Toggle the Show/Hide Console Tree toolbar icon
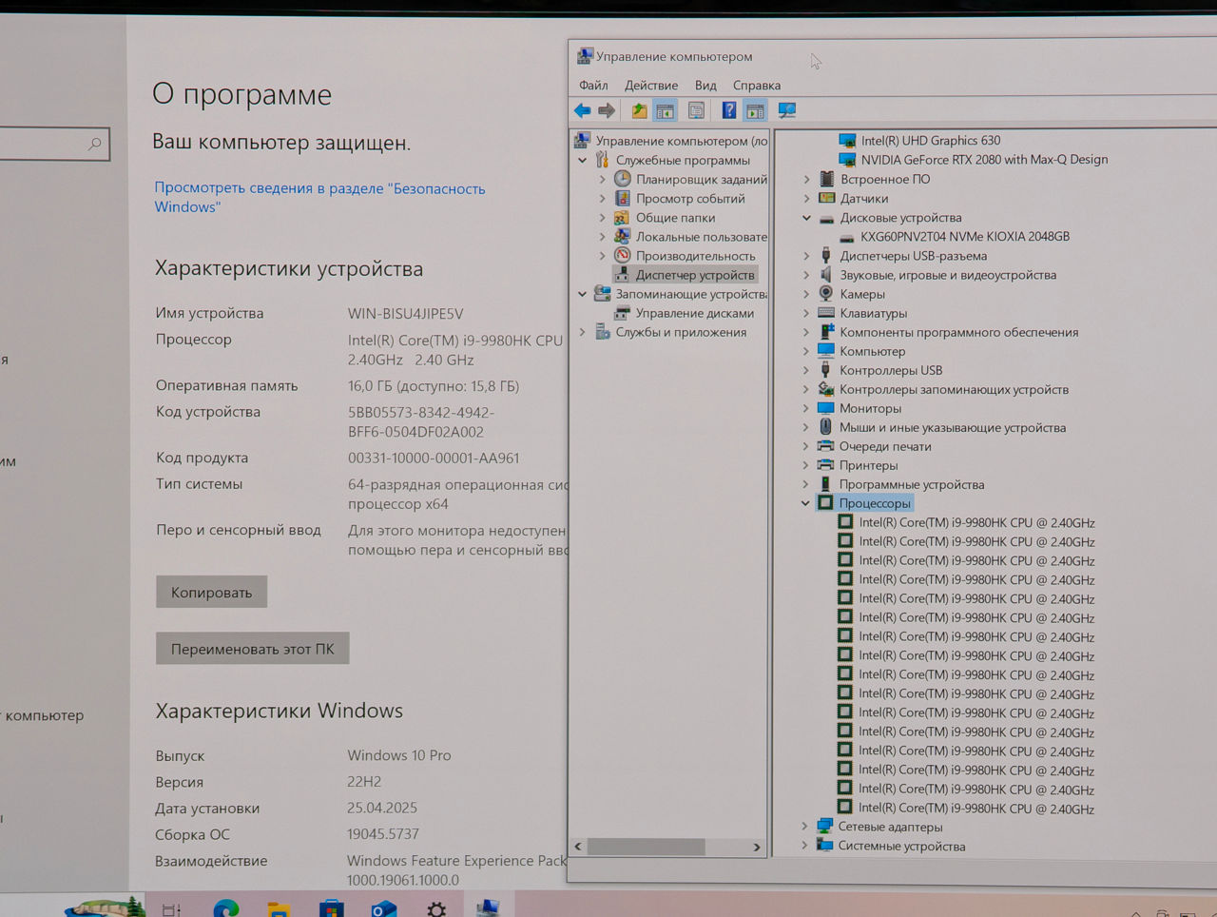 click(x=665, y=111)
